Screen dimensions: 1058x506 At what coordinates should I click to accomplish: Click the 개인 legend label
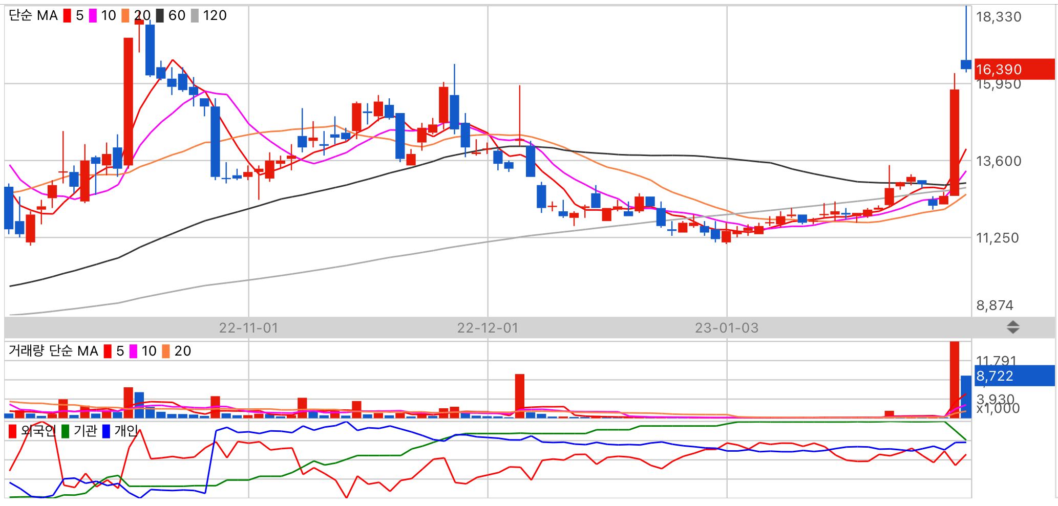coord(126,431)
